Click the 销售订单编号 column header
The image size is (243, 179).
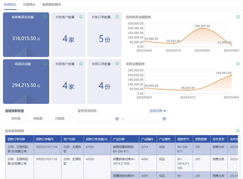(47, 139)
